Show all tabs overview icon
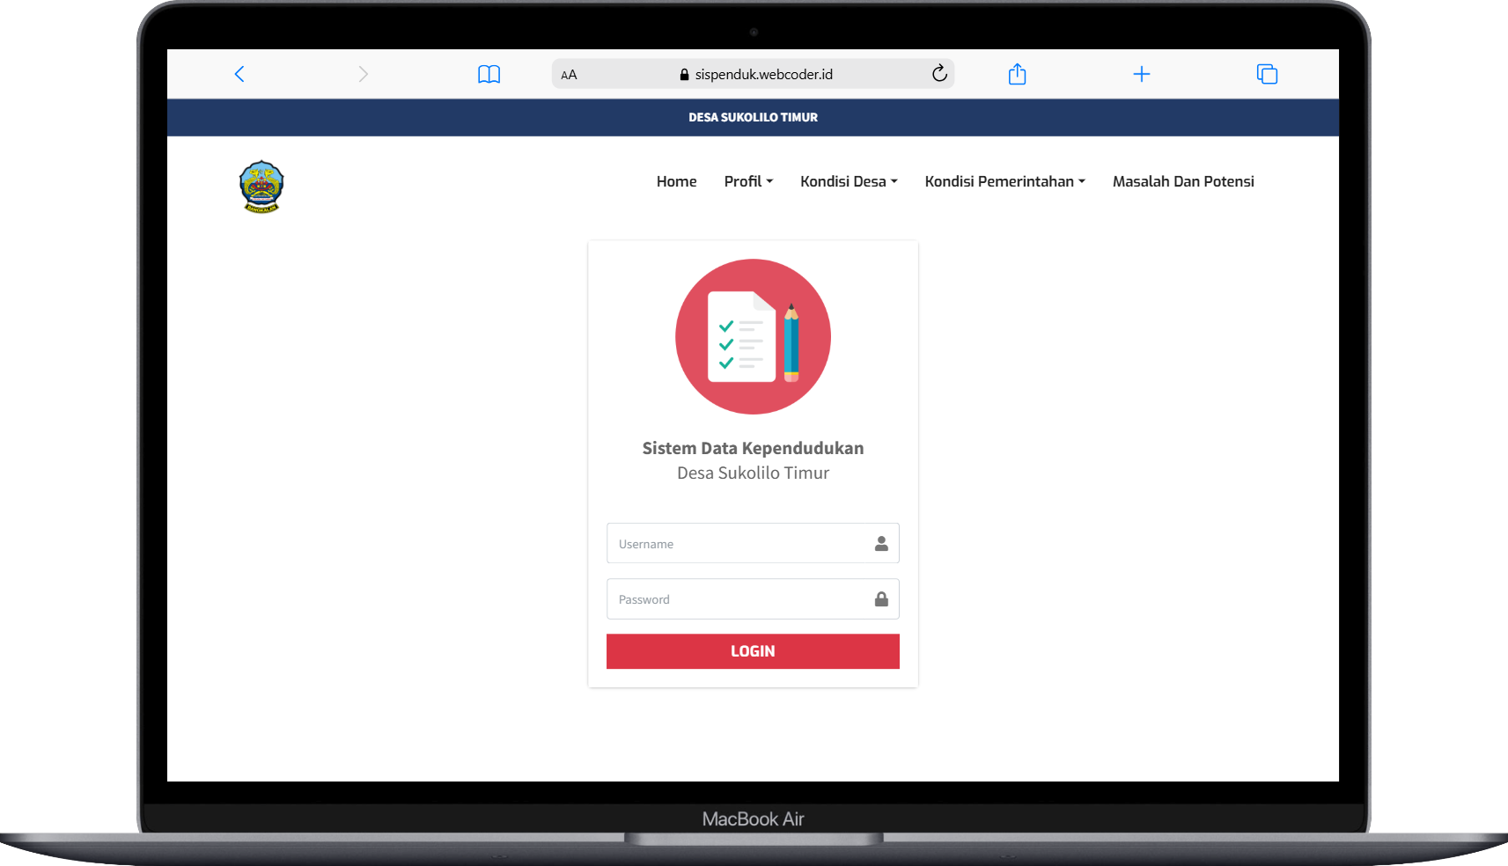 click(1267, 74)
